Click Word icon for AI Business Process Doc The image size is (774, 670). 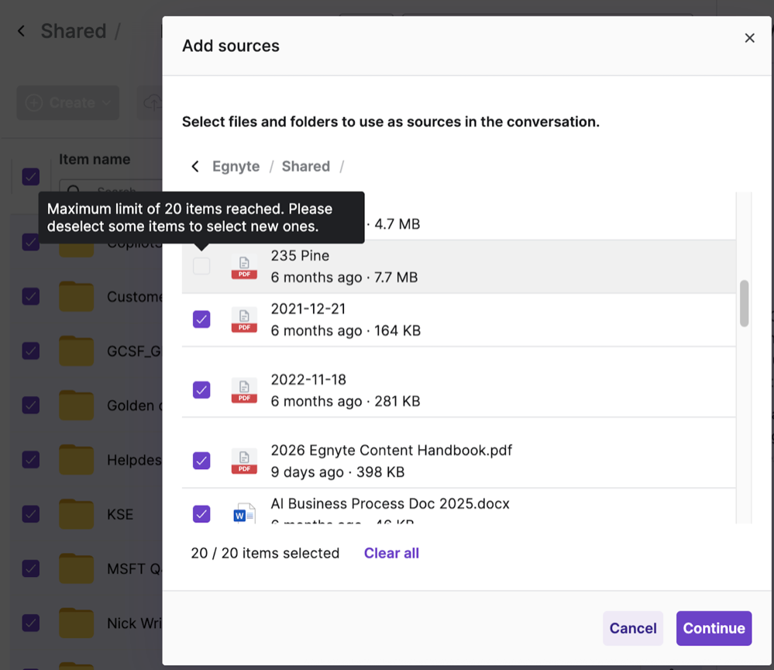[244, 513]
